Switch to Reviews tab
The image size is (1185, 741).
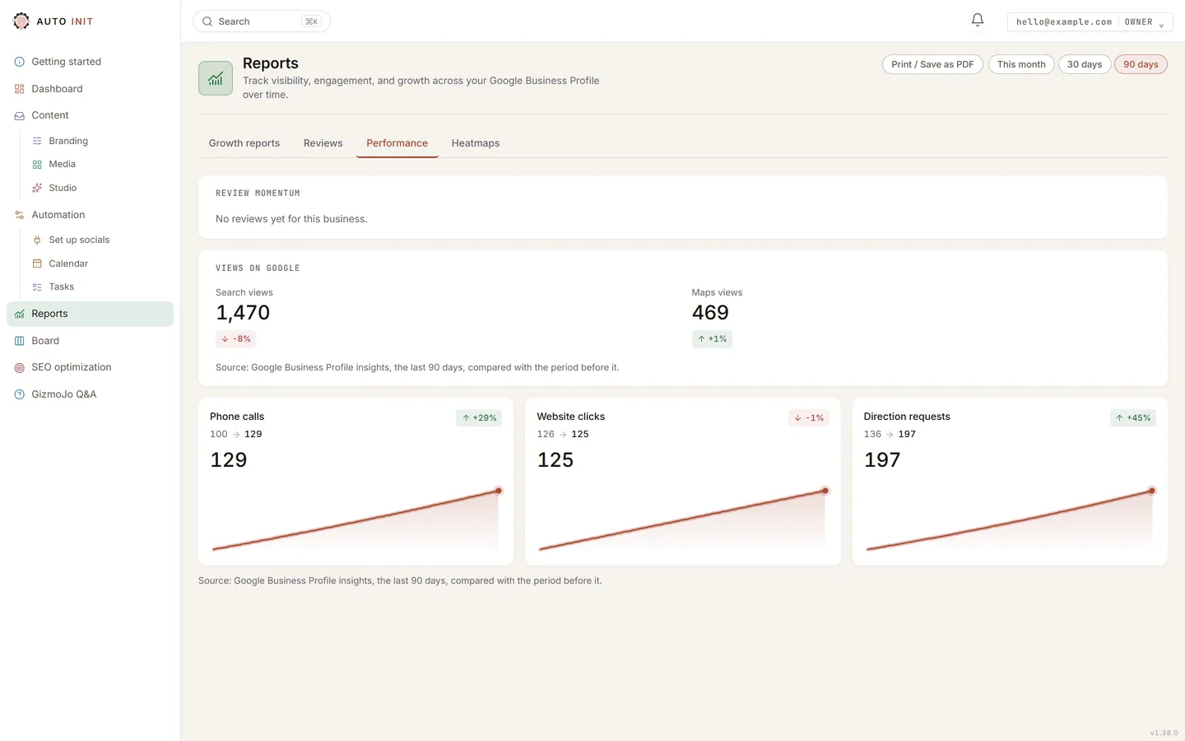323,143
